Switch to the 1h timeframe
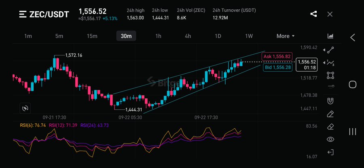Viewport: 364px width, 168px height. click(158, 36)
